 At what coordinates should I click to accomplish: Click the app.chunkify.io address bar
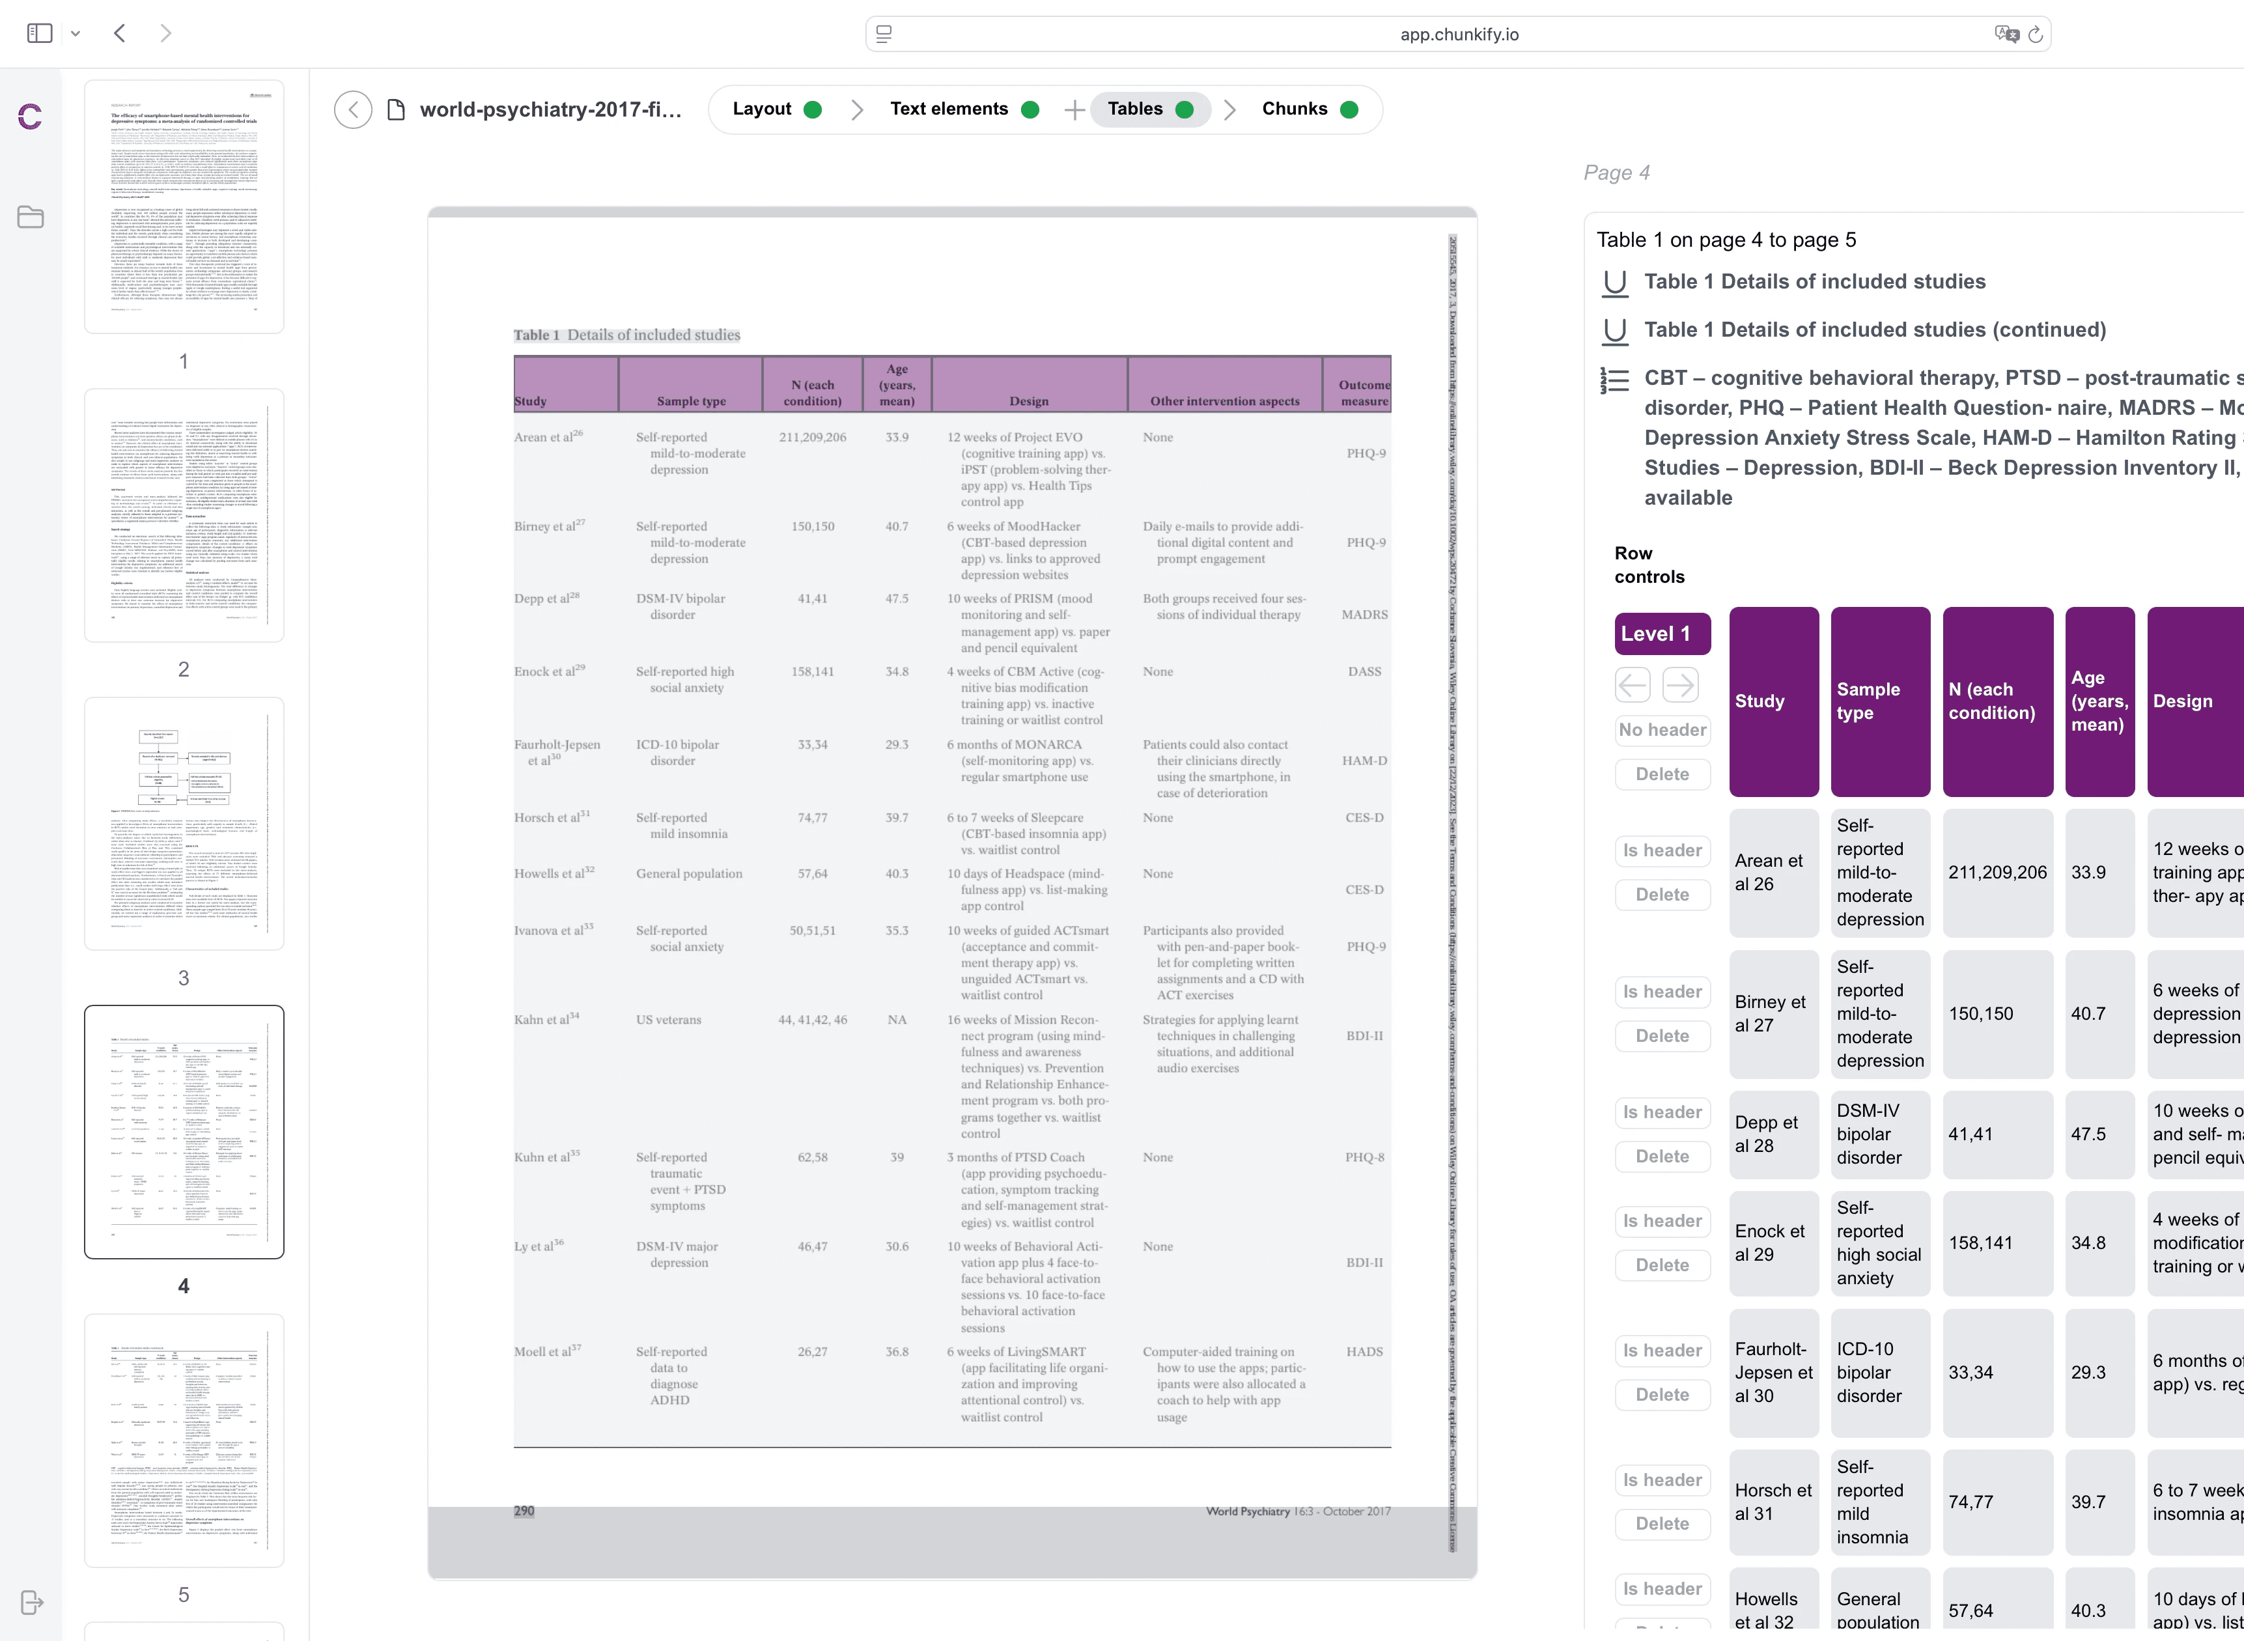click(x=1458, y=34)
